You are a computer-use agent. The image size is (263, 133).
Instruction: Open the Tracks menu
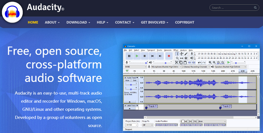(x=160, y=50)
